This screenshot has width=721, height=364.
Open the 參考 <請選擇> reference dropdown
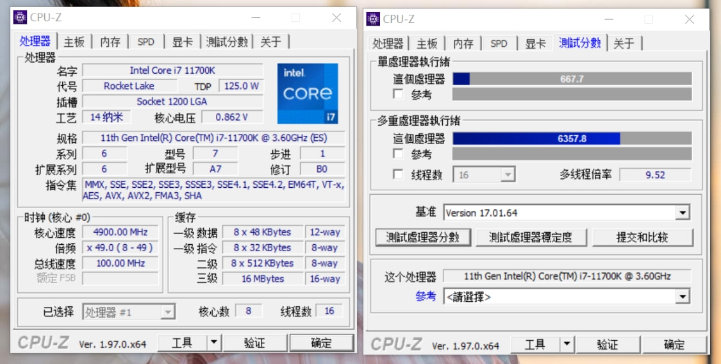[x=567, y=297]
